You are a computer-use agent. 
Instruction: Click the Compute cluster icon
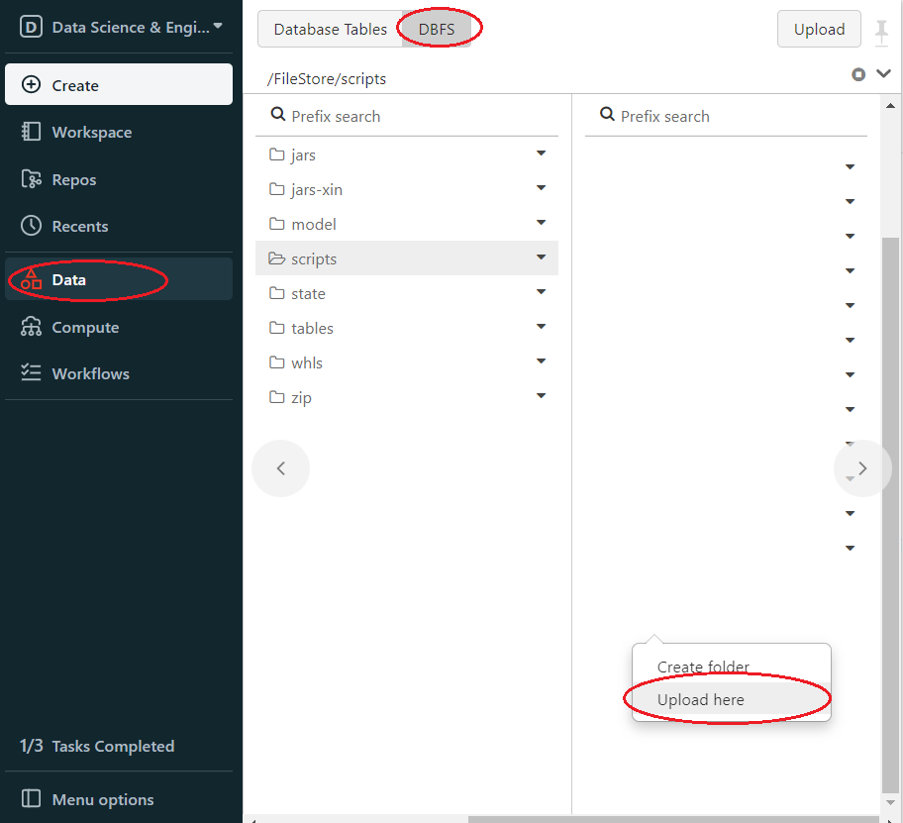32,327
